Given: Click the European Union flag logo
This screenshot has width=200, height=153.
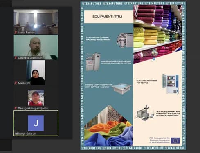Looking at the screenshot, I should [x=175, y=140].
